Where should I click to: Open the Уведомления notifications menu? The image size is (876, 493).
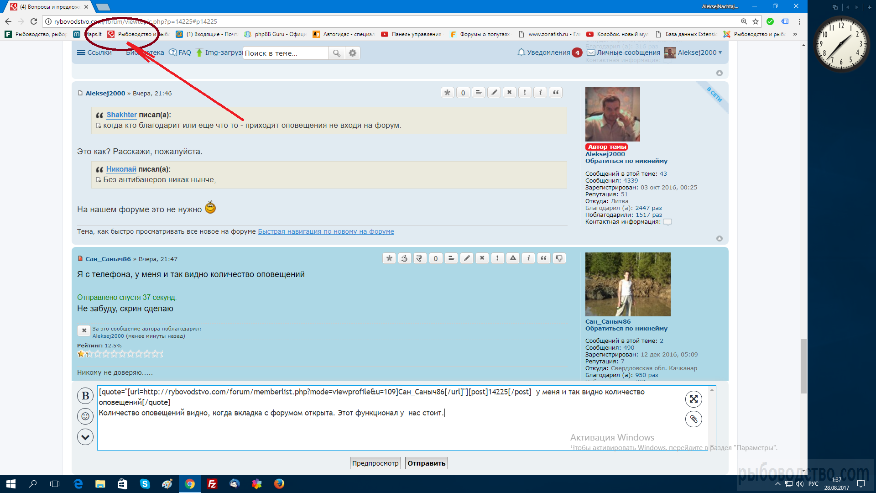pyautogui.click(x=548, y=52)
